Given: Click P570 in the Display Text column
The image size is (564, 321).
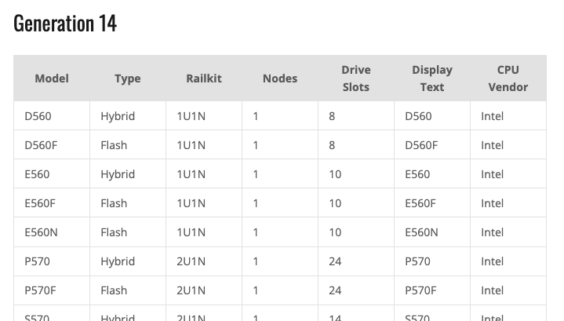Looking at the screenshot, I should 417,261.
